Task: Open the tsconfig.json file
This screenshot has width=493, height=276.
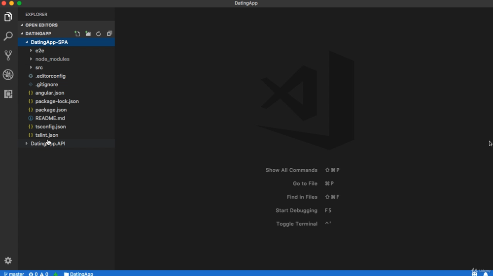Action: coord(66,127)
